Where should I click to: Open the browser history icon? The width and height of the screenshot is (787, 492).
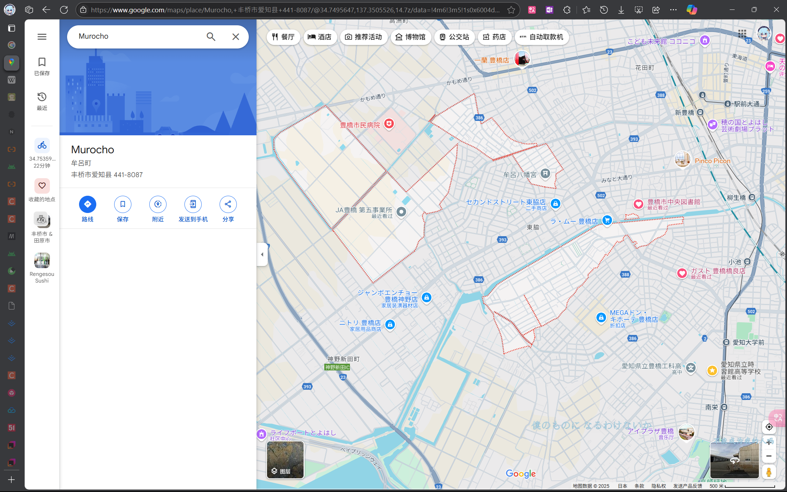pos(604,10)
